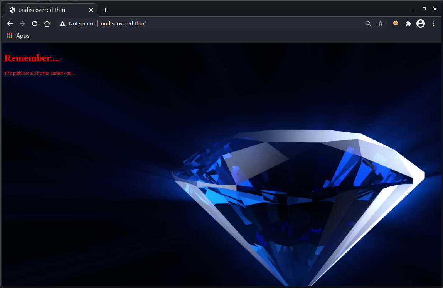Screen dimensions: 443x288
Task: Open the user profile avatar
Action: tap(421, 23)
